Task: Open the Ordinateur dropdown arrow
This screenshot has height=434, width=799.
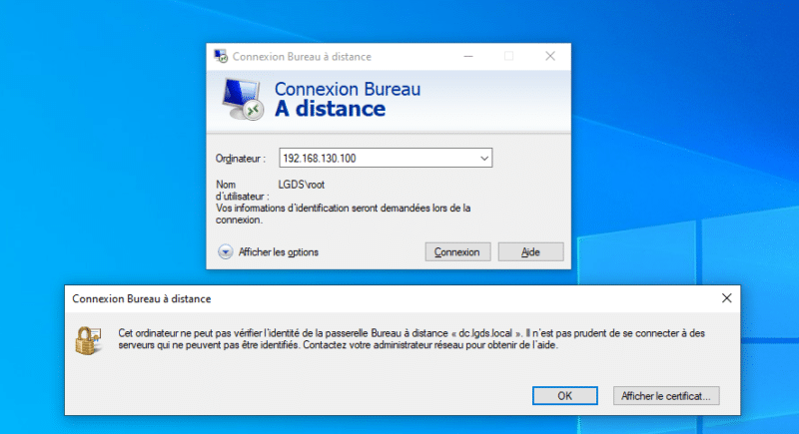Action: (484, 159)
